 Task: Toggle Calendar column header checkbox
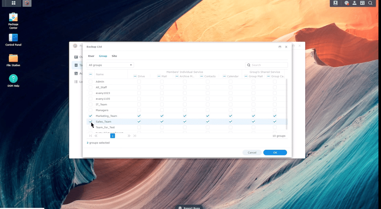(224, 76)
